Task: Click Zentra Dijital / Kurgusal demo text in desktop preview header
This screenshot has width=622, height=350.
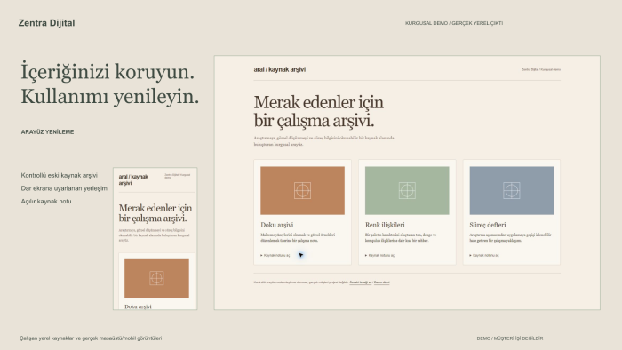Action: pyautogui.click(x=541, y=70)
